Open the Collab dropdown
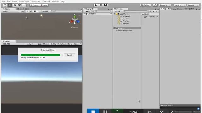 146,5
